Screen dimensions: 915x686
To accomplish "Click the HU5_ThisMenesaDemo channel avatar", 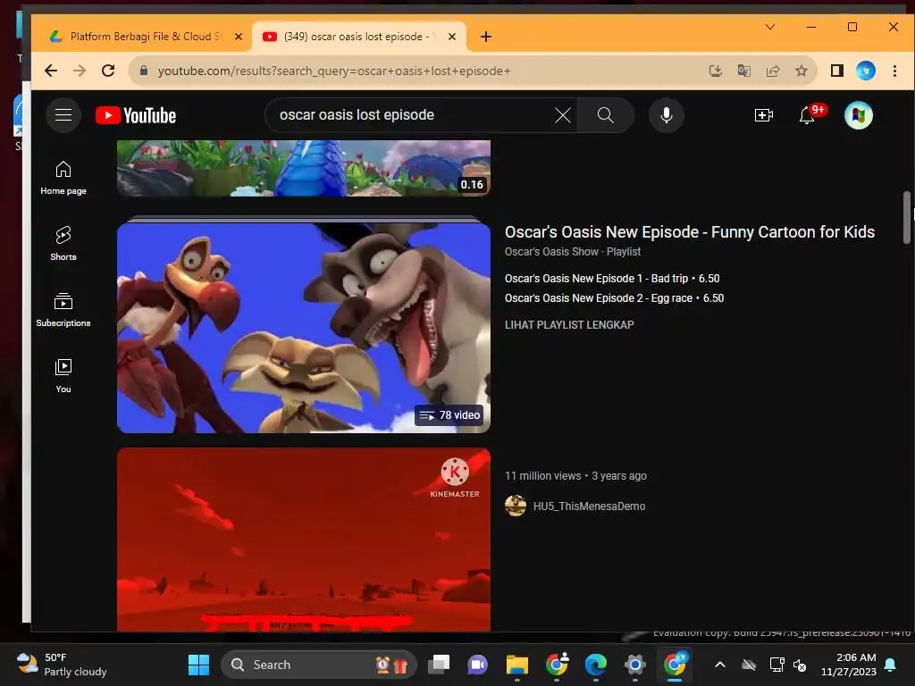I will pos(516,506).
